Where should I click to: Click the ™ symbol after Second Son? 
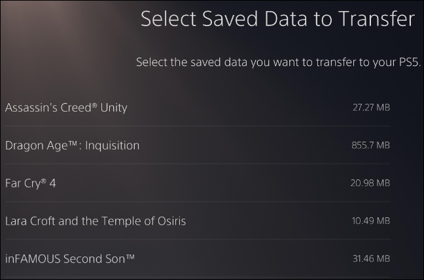coord(130,257)
